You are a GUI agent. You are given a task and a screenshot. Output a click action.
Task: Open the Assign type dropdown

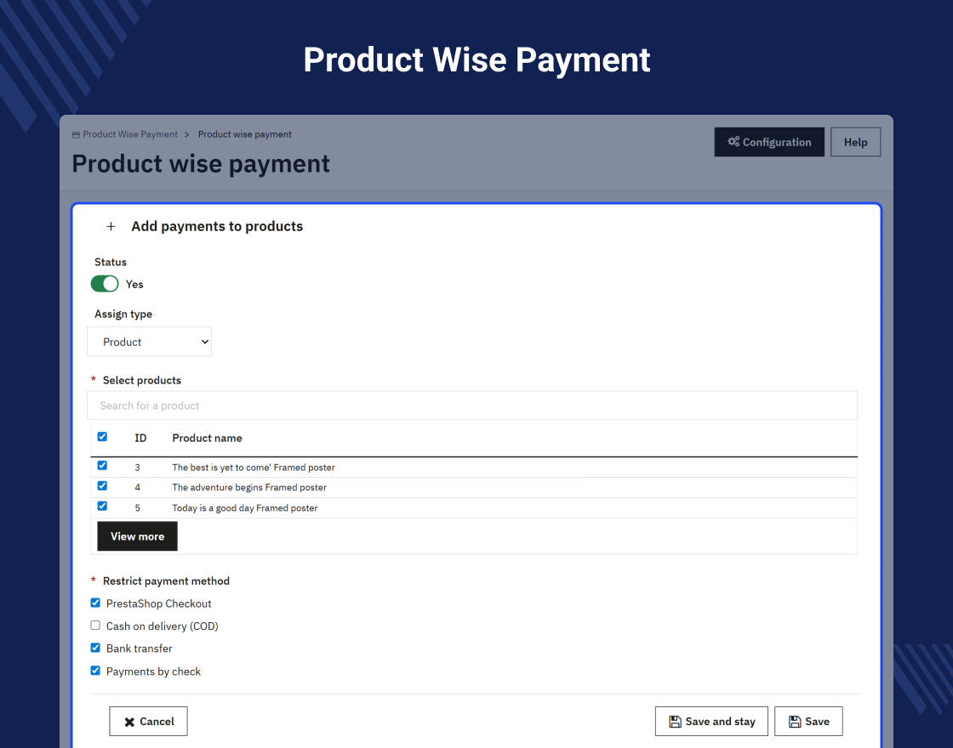pos(150,342)
